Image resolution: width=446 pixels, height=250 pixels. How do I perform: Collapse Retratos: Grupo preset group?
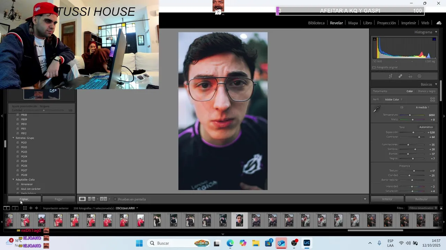tap(14, 138)
